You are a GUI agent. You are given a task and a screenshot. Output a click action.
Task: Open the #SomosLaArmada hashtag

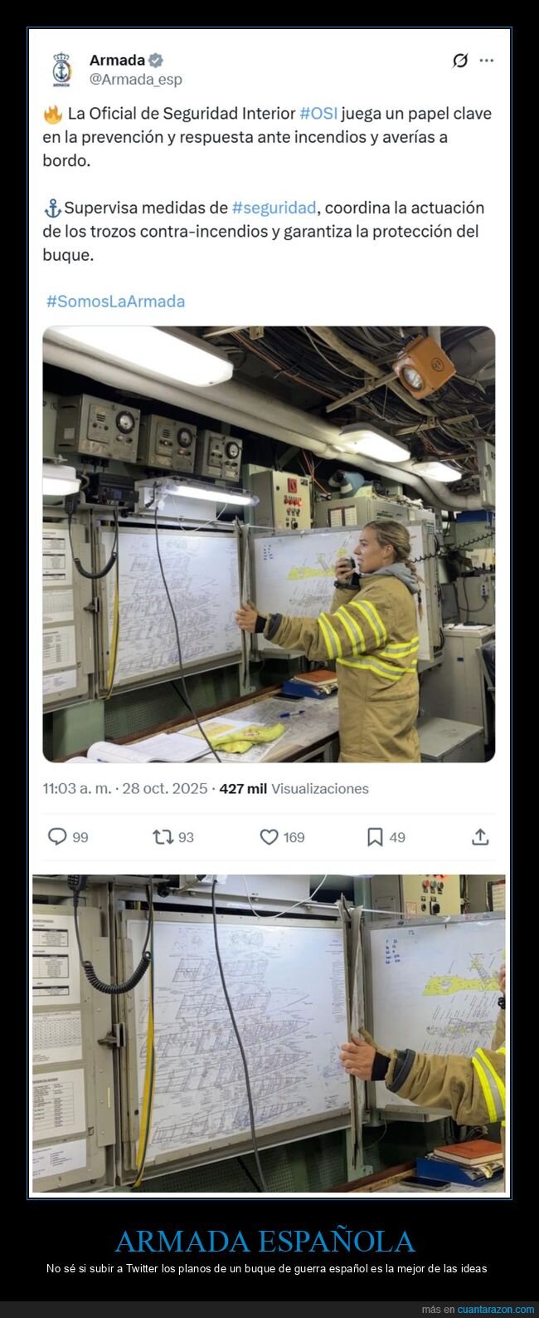click(115, 301)
